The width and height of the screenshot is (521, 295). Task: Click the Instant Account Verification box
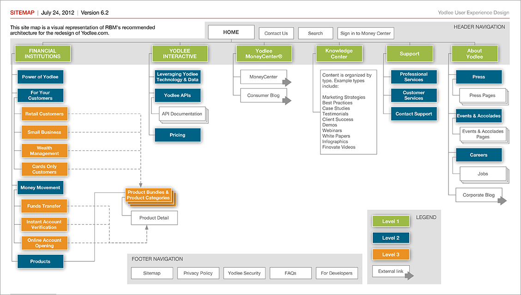tap(44, 224)
